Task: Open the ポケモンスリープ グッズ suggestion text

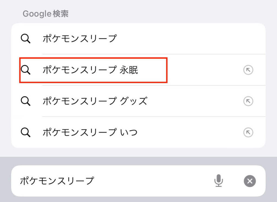Action: pos(95,101)
